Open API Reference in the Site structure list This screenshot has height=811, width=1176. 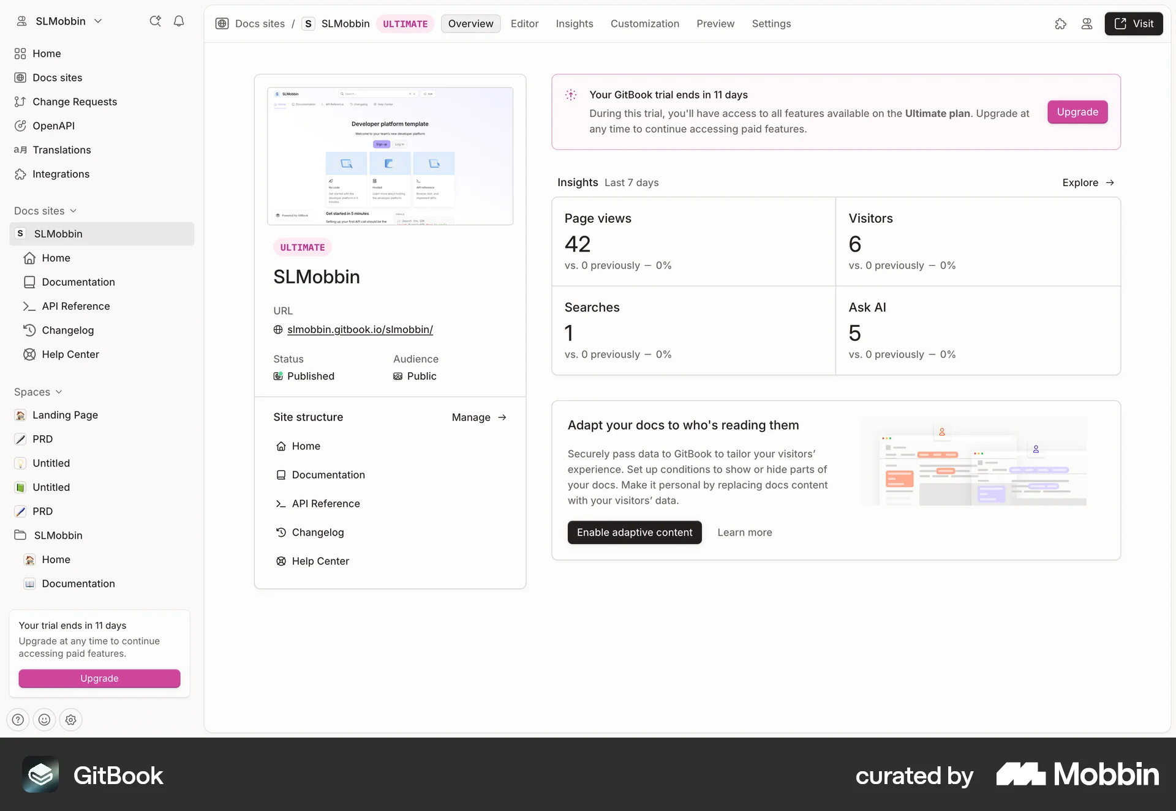(326, 504)
